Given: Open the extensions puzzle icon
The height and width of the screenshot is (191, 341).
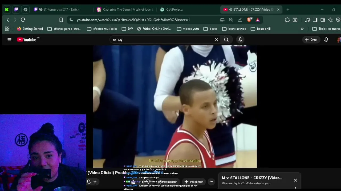Looking at the screenshot, I should point(287,20).
